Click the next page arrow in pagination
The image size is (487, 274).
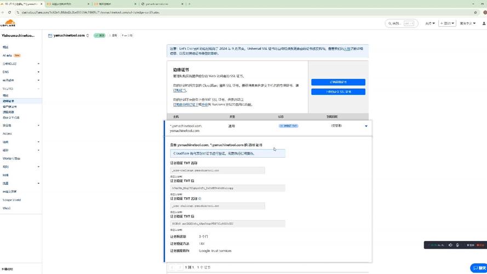pyautogui.click(x=180, y=267)
